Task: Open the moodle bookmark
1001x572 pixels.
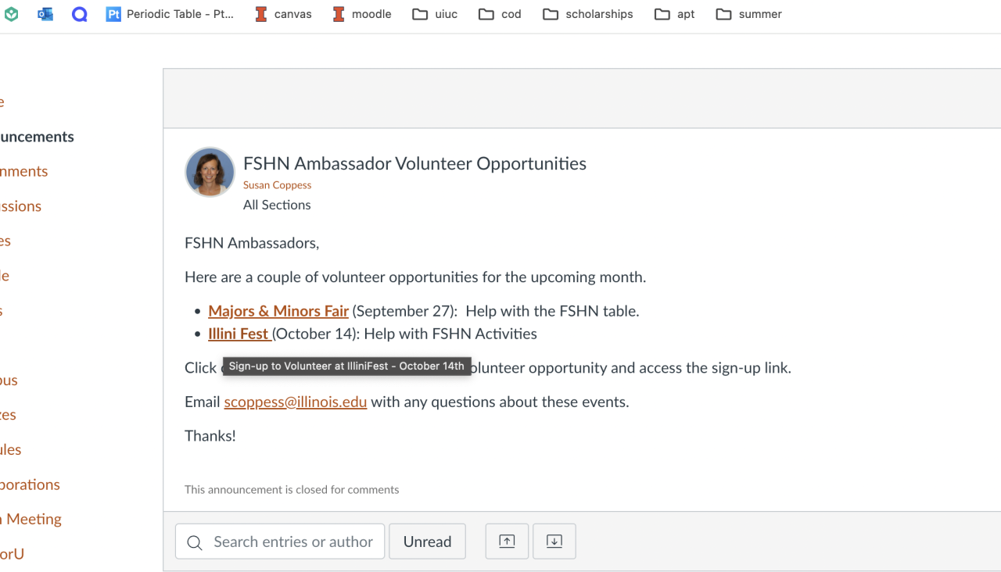Action: coord(361,14)
